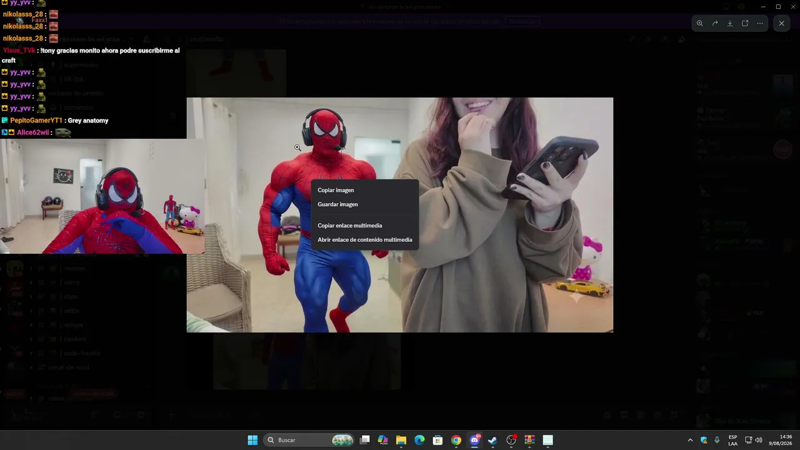
Task: Click username PepitoGamerYT1 in chat
Action: pos(36,120)
